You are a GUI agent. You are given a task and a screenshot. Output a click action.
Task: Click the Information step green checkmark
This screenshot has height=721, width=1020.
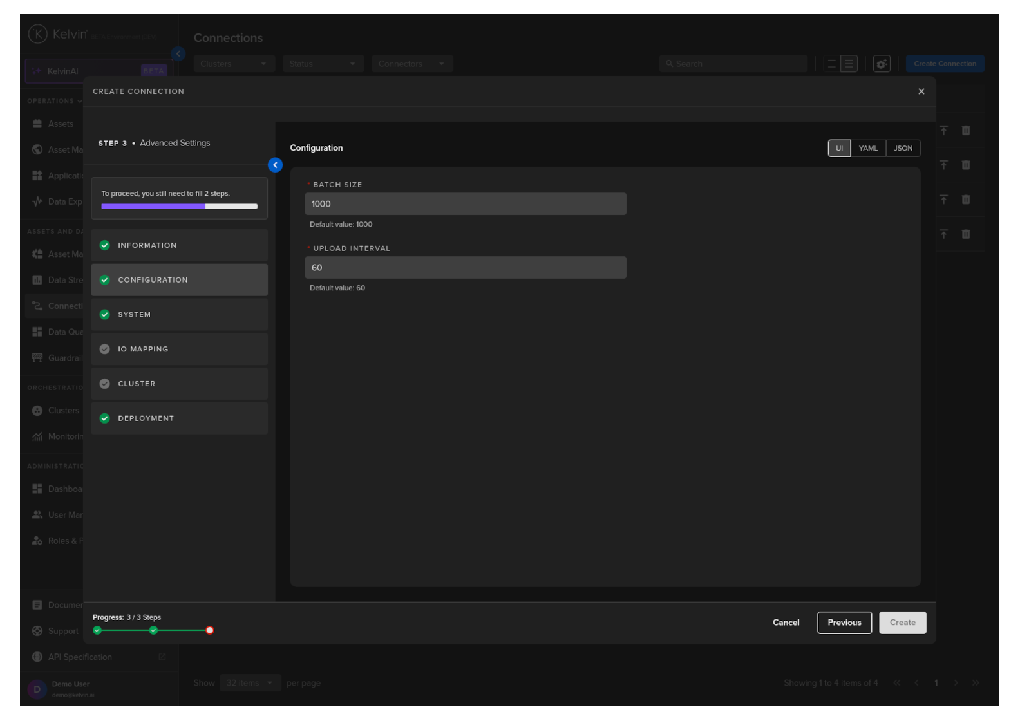coord(105,245)
